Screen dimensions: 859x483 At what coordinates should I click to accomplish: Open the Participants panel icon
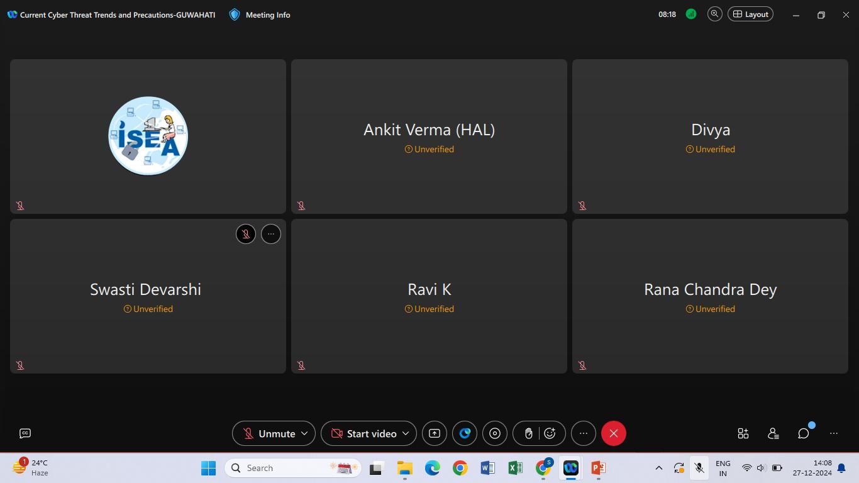pos(773,433)
